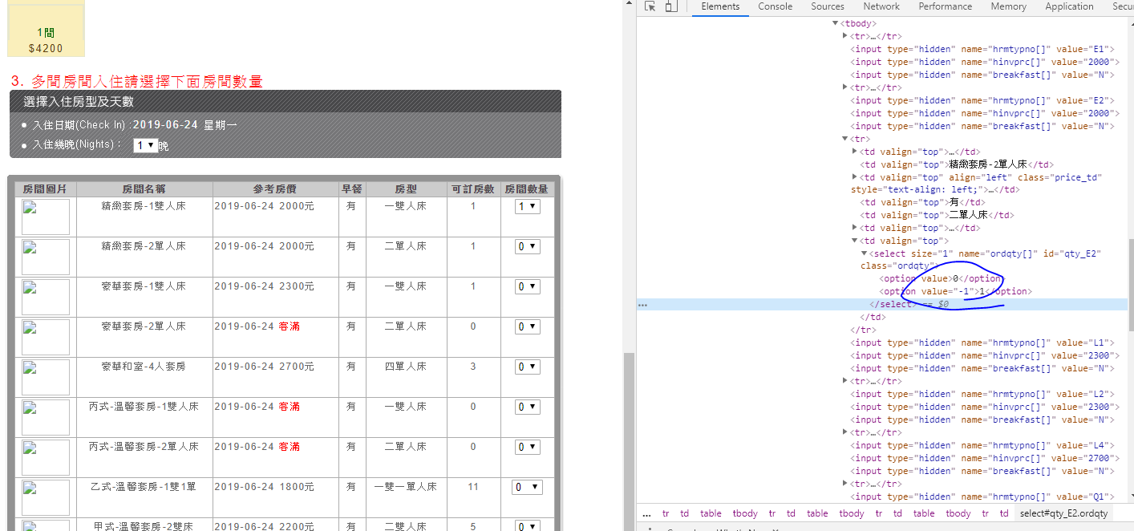Click room thumbnail for 乙式-溫馨套房-1雙1單

coord(46,497)
